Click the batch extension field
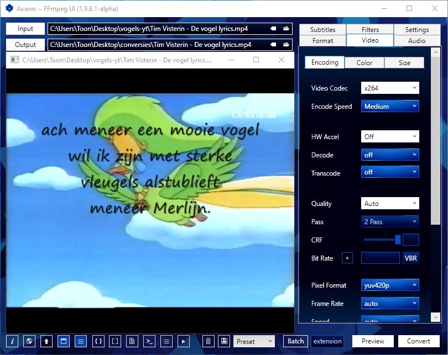448x355 pixels. (327, 341)
